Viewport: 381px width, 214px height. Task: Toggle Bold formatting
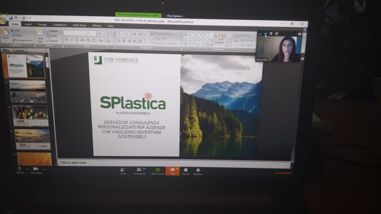(x=66, y=40)
